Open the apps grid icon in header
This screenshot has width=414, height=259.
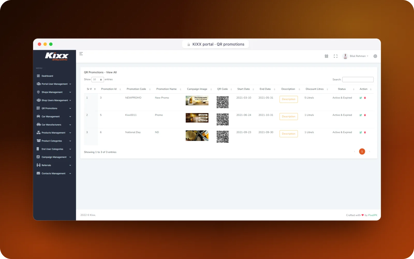[x=326, y=56]
